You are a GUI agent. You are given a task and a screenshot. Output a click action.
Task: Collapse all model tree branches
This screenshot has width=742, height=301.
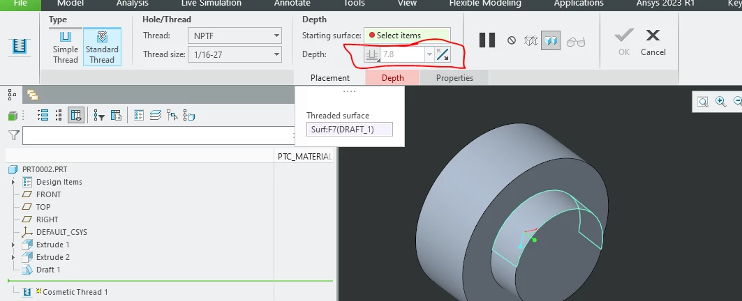pyautogui.click(x=59, y=115)
